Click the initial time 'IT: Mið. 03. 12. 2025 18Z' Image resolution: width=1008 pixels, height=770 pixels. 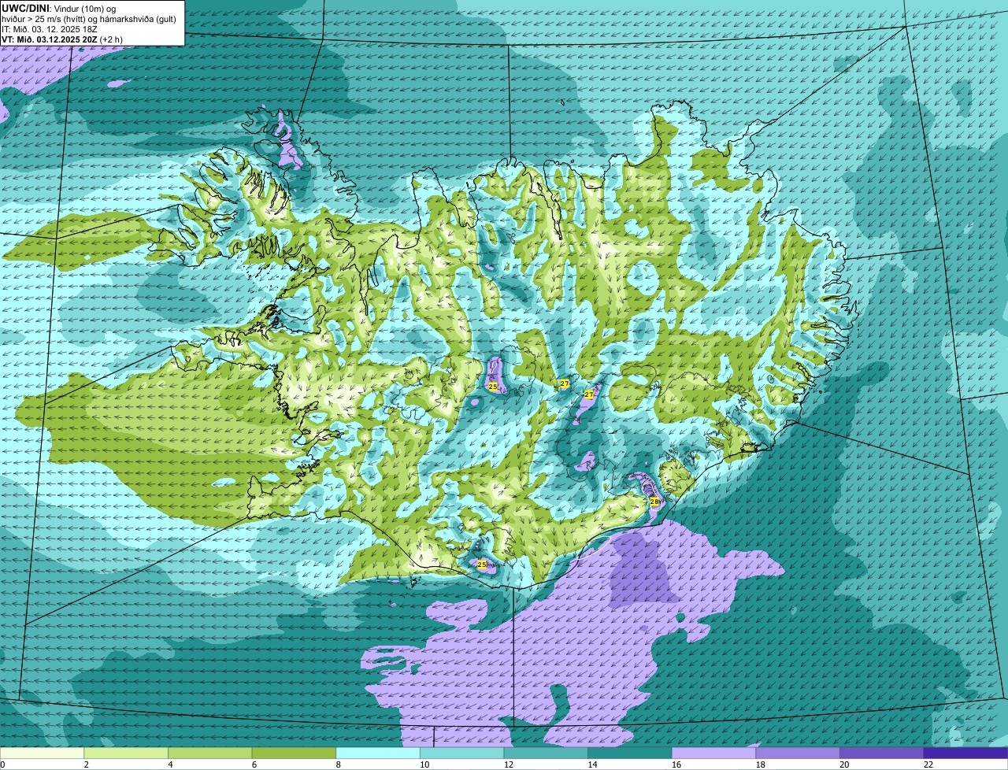tap(50, 28)
